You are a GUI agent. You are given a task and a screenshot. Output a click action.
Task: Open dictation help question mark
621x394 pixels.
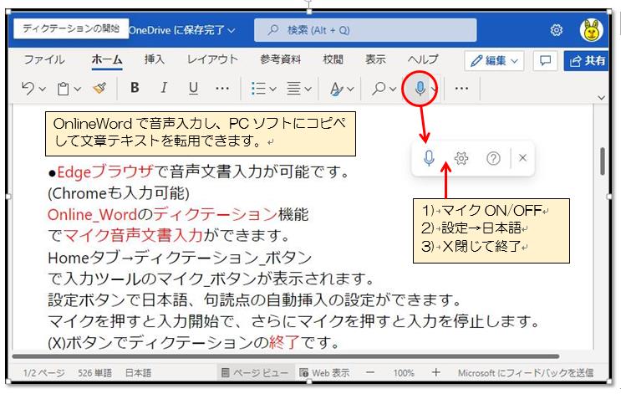tap(493, 159)
